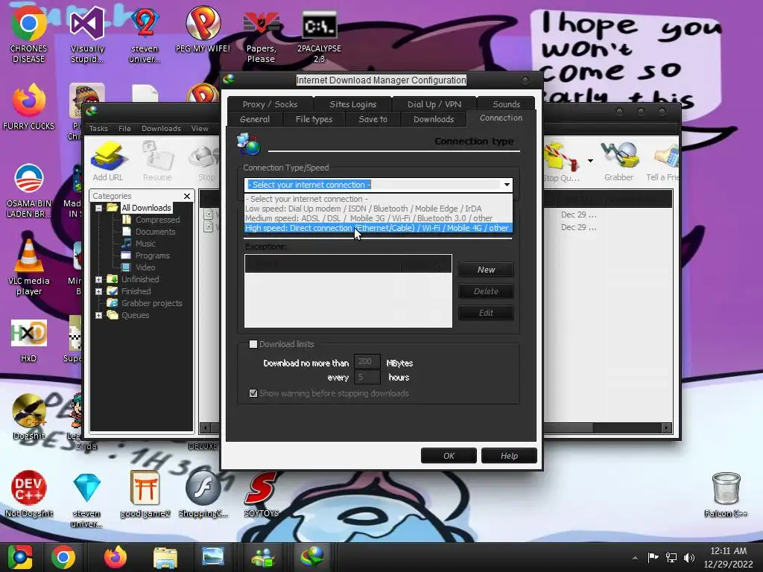763x572 pixels.
Task: Open PEG MY WIFE! desktop icon
Action: point(203,29)
